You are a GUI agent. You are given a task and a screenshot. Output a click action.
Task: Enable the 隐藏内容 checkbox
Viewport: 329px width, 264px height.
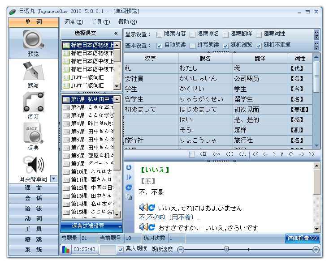[159, 34]
